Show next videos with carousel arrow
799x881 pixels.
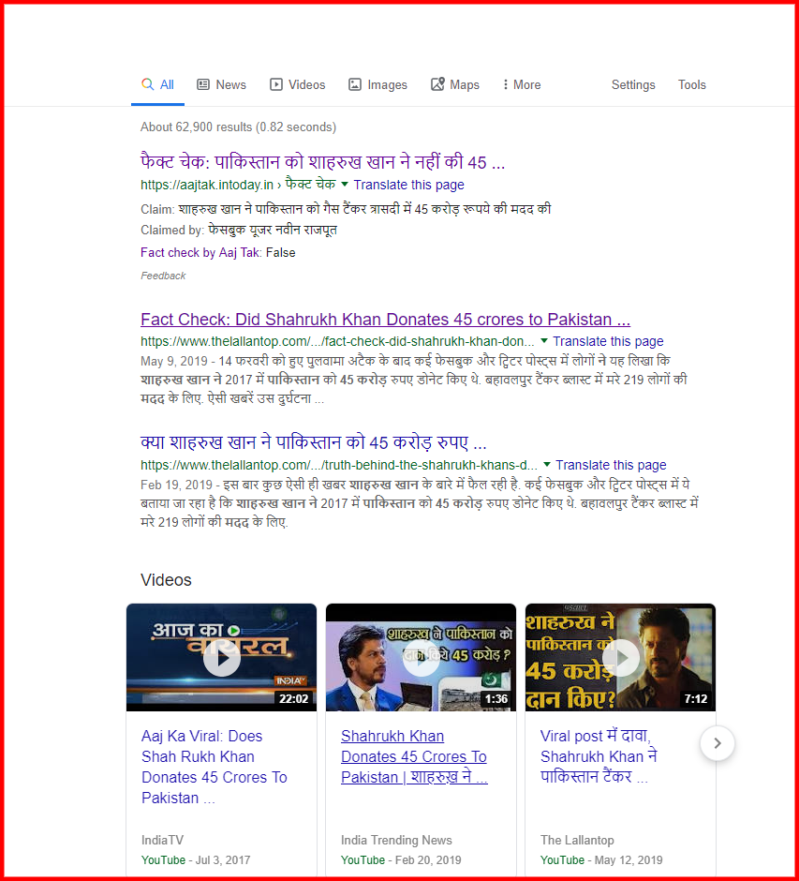pyautogui.click(x=717, y=743)
